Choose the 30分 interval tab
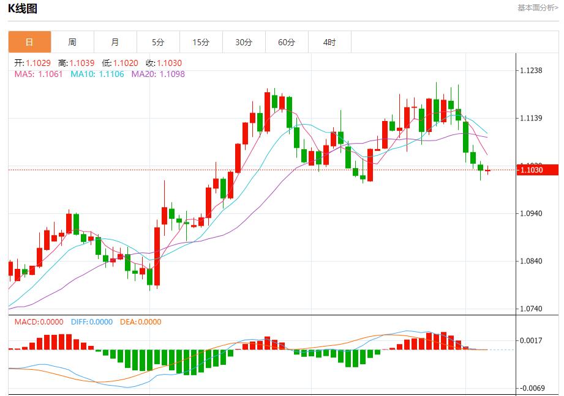Viewport: 564px width, 396px height. coord(244,42)
